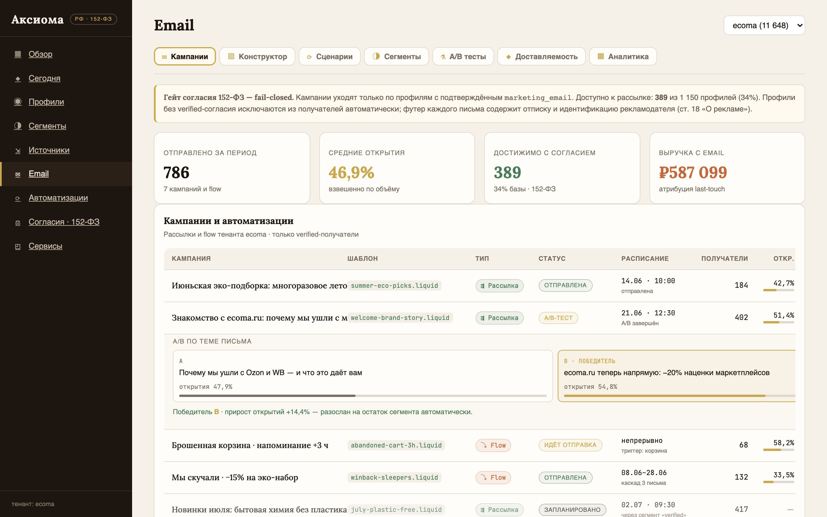Open the Доставляемость tab

pyautogui.click(x=541, y=56)
